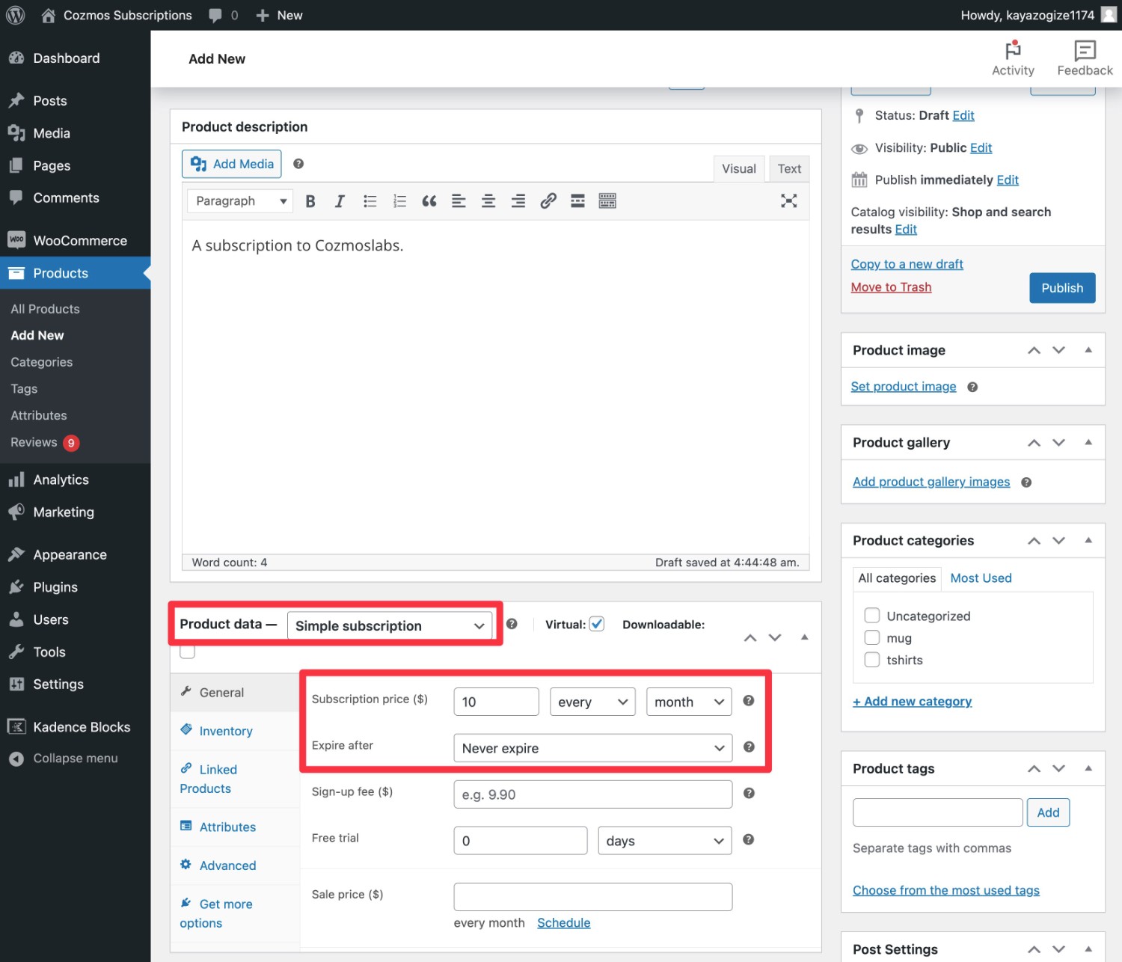Align text left

459,201
